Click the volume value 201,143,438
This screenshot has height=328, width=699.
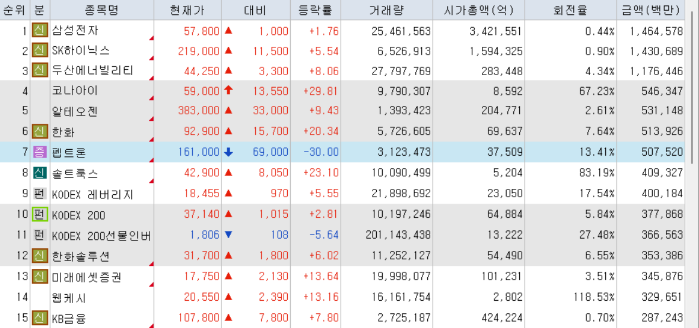399,236
